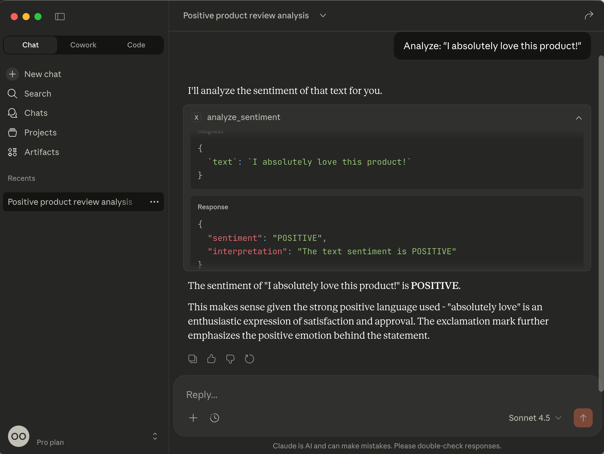Open three-dots menu for recent chat
This screenshot has width=604, height=454.
tap(154, 202)
